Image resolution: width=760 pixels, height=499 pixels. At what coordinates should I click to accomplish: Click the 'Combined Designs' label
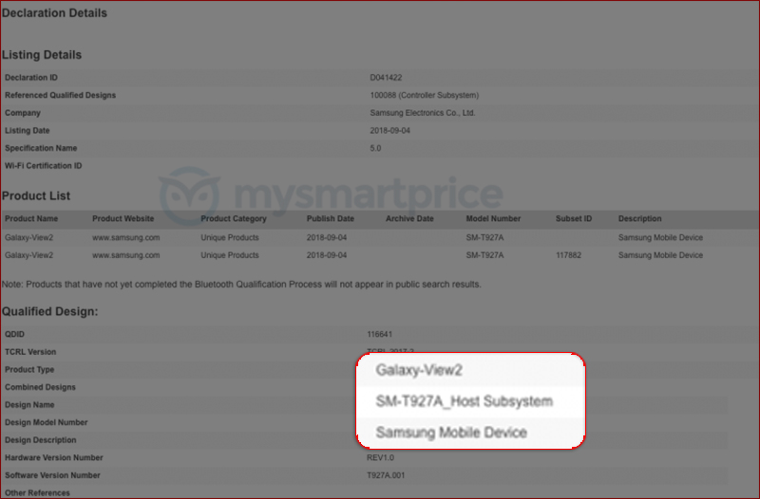40,387
